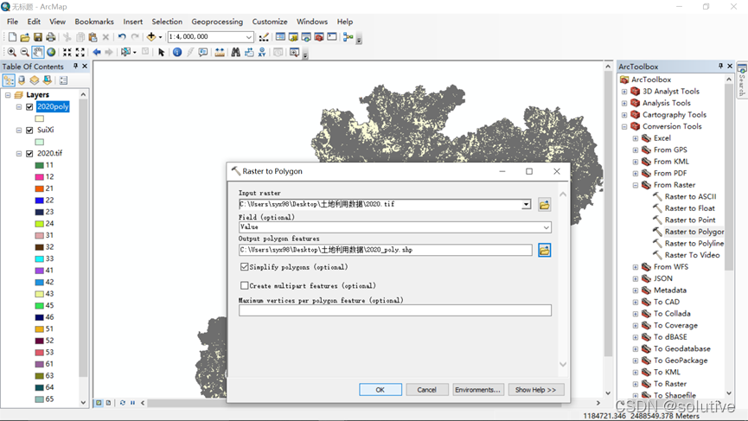Click the Save document icon
The height and width of the screenshot is (421, 748).
(38, 36)
